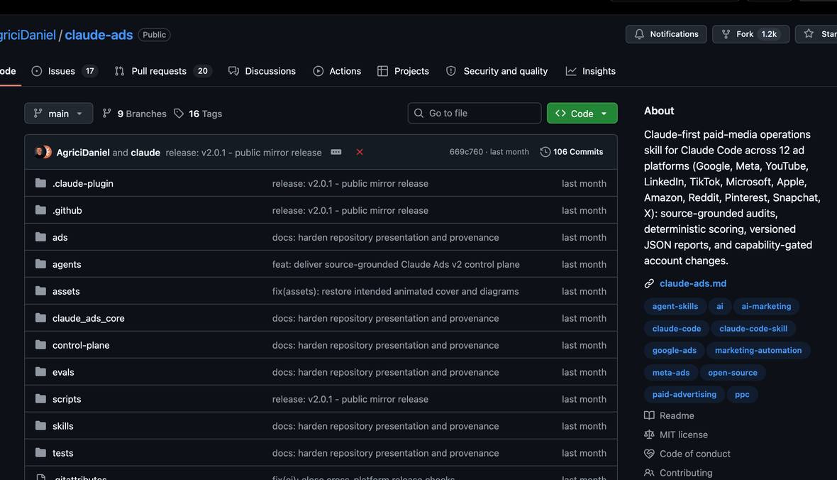Open the .claude-plugin folder
The height and width of the screenshot is (480, 837).
click(83, 183)
